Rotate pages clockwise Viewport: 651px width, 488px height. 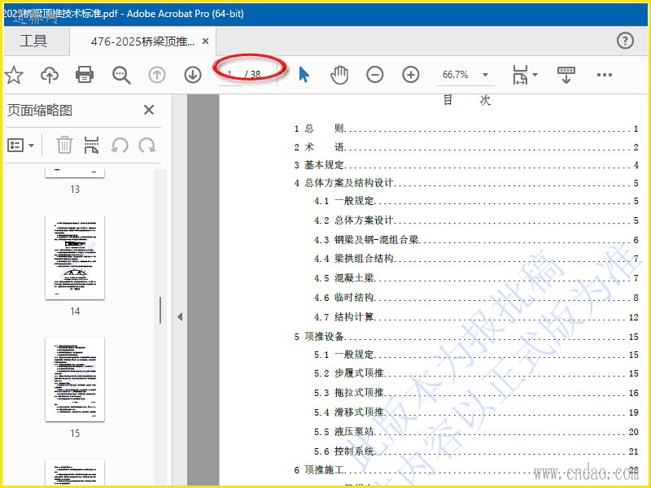tap(147, 146)
